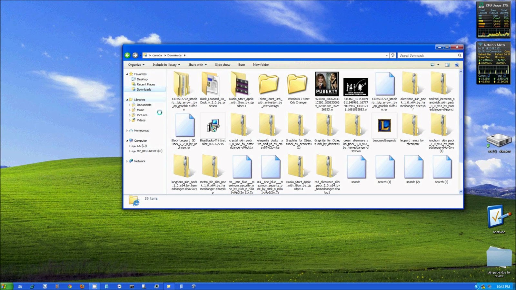Select the Token_Start_Orb folder
516x290 pixels.
click(x=270, y=90)
